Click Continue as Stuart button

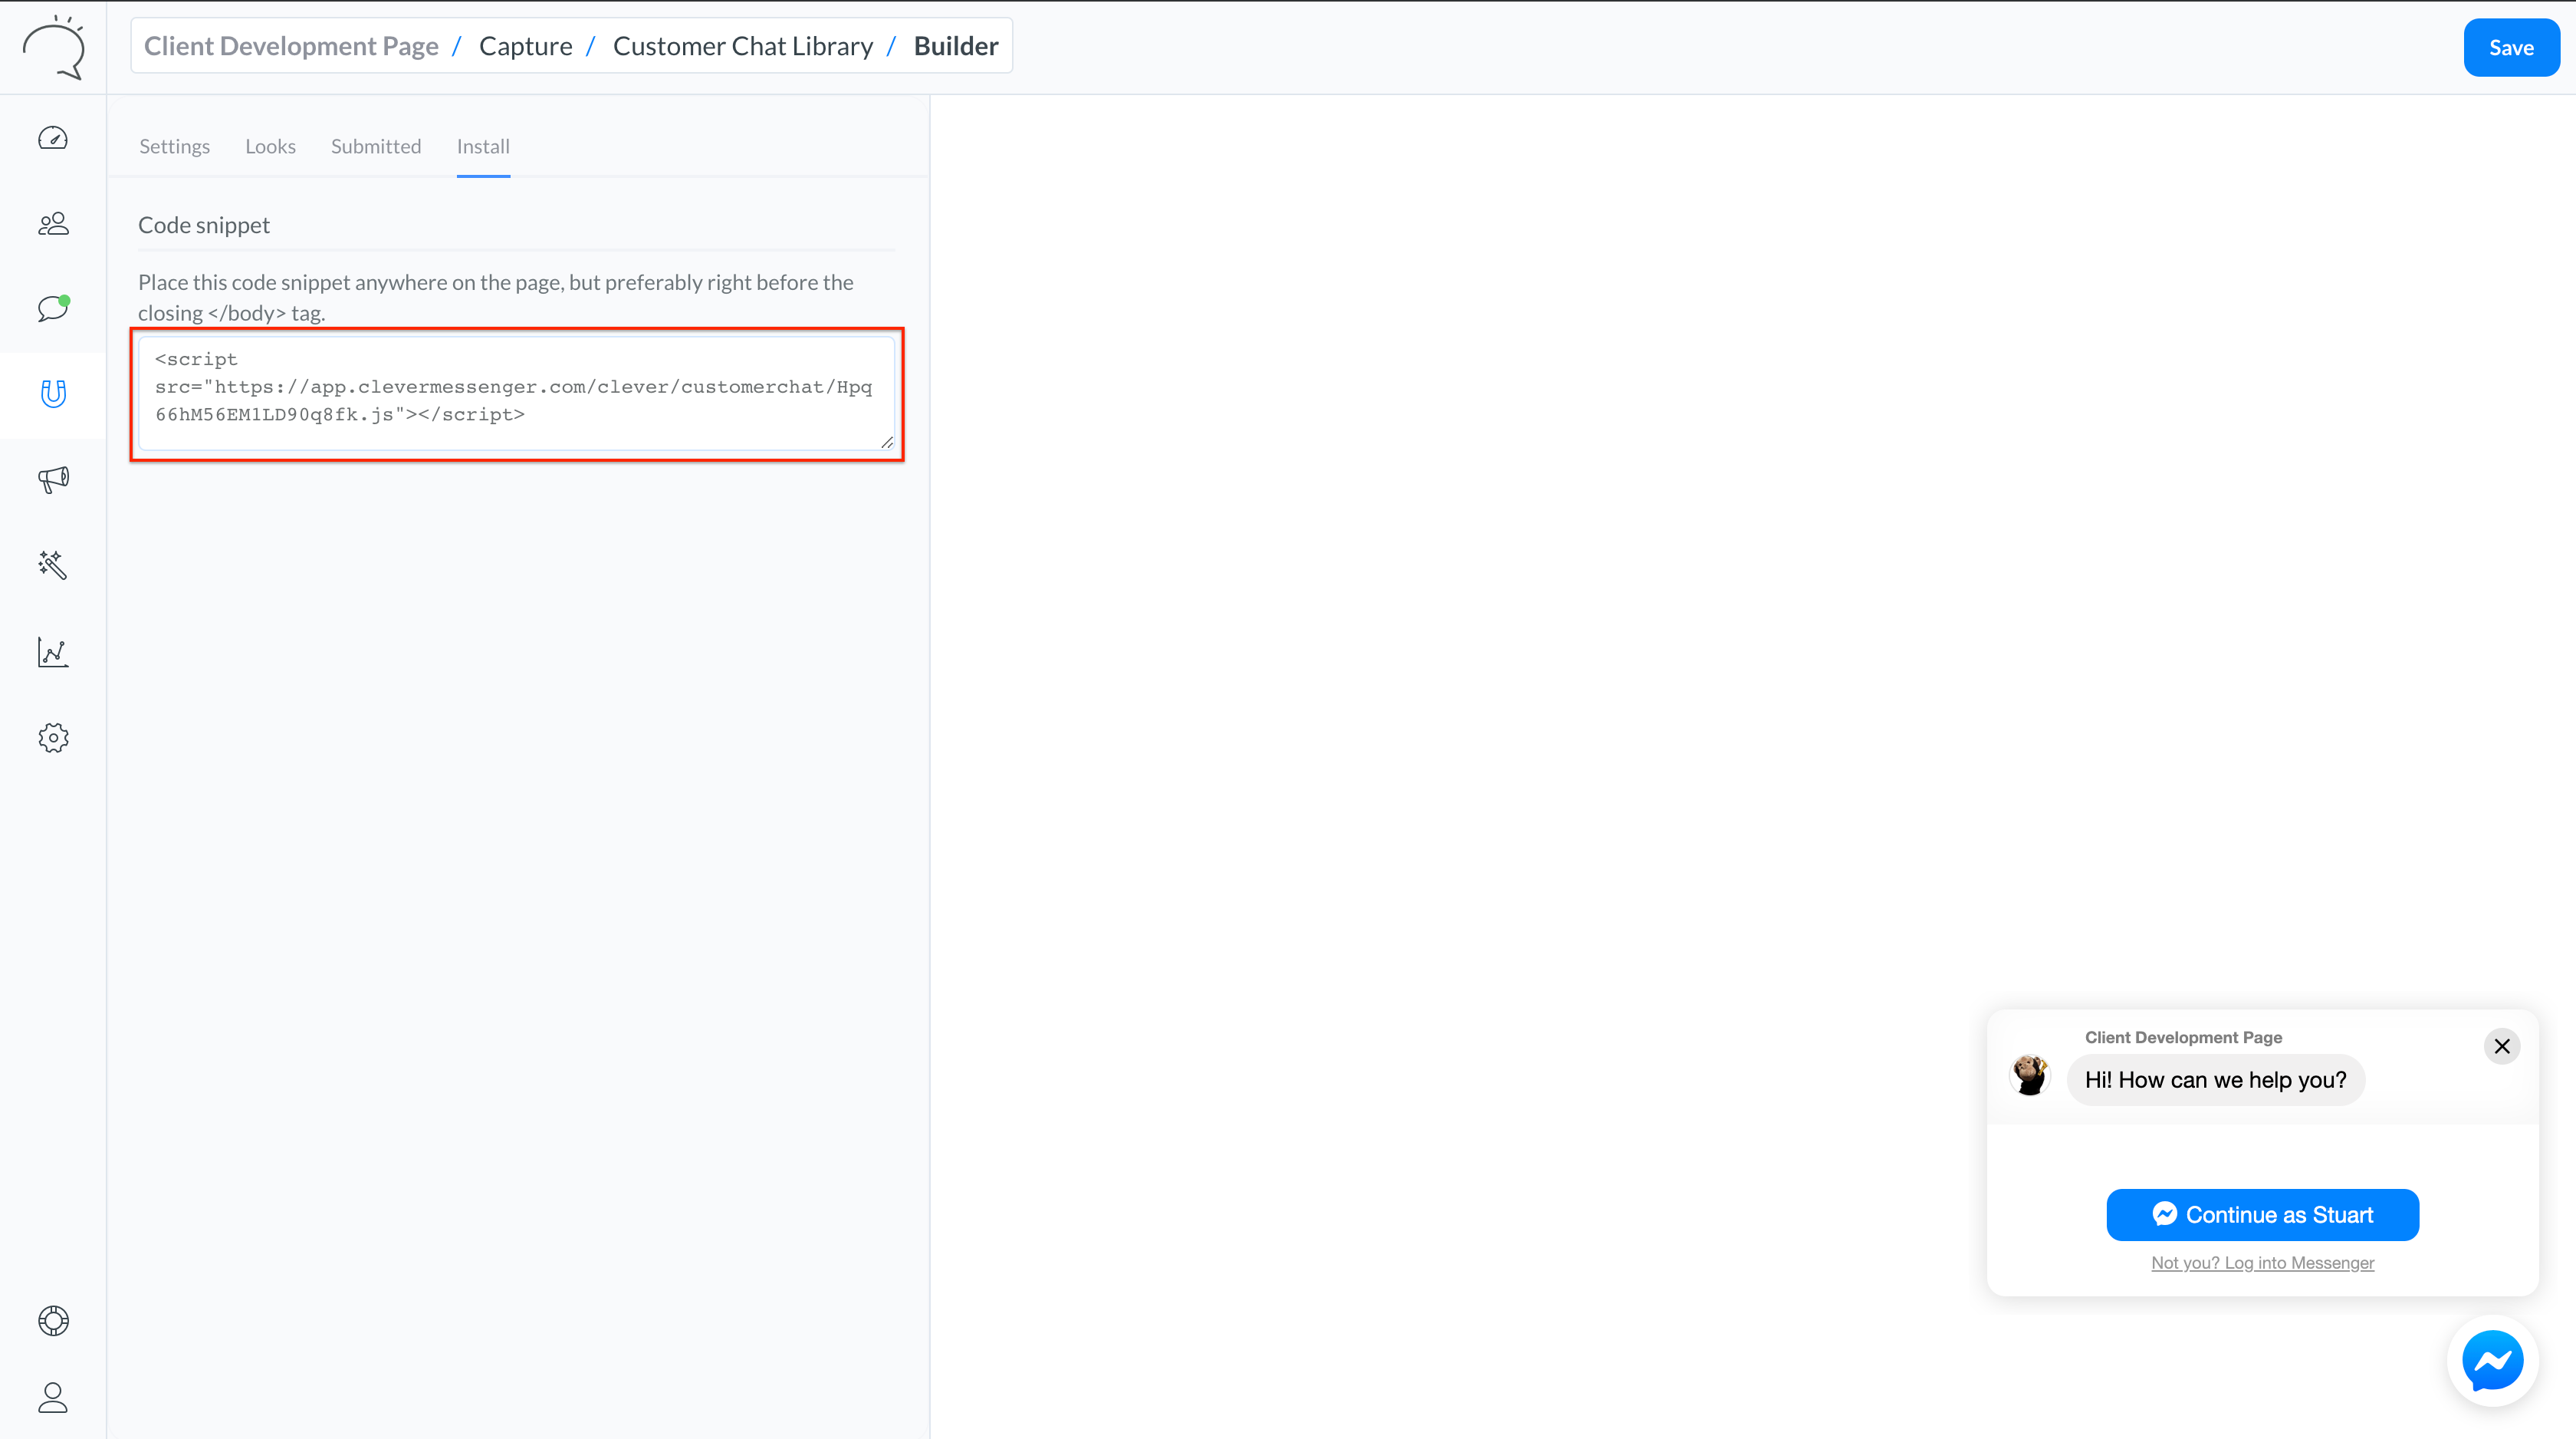coord(2262,1215)
